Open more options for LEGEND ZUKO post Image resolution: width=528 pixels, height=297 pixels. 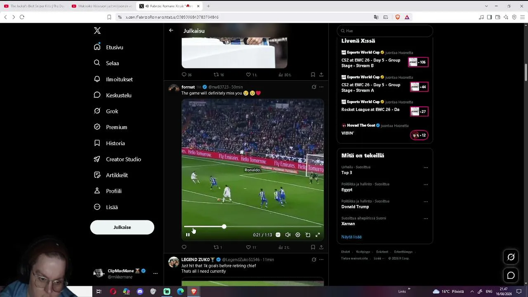pyautogui.click(x=321, y=259)
